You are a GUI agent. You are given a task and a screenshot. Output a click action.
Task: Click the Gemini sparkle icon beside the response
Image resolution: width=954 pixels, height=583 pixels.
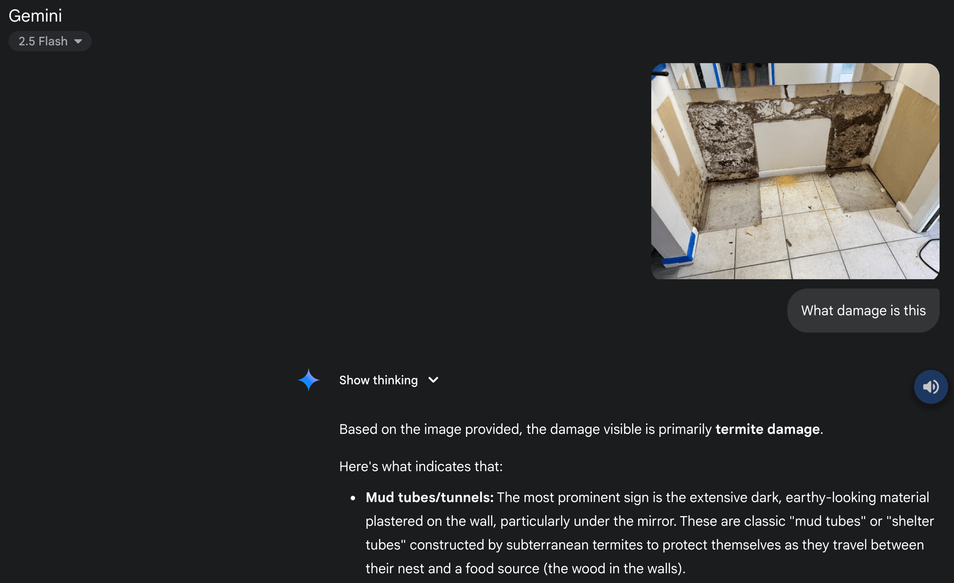[309, 380]
